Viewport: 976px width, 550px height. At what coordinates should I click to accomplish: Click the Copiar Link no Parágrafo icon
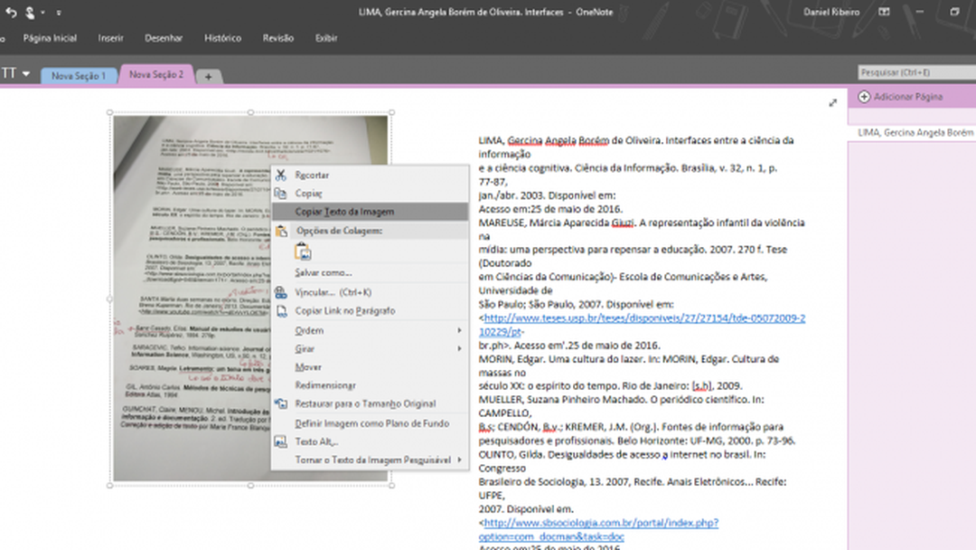(x=283, y=310)
